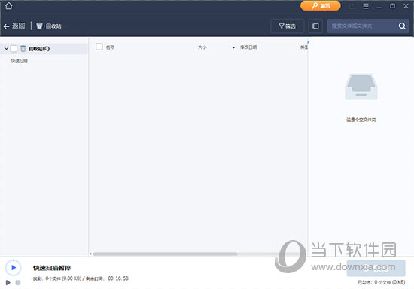Open the hamburger menu
The width and height of the screenshot is (414, 289).
366,6
